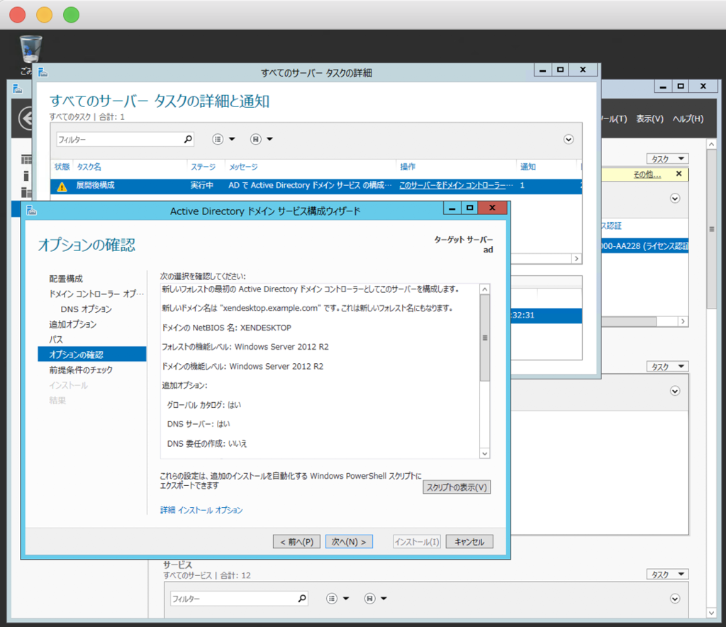Sort by メッセージ column header

244,167
